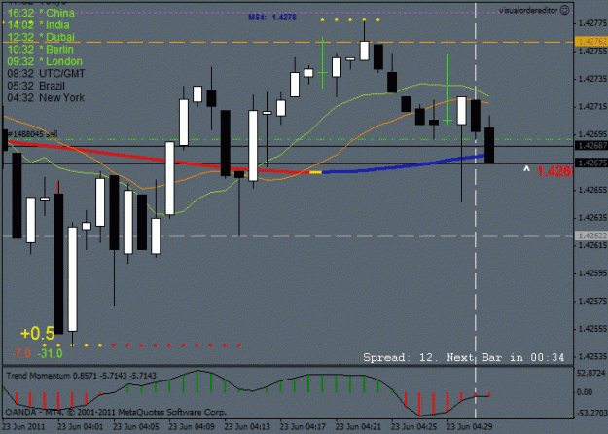Click the 1.42687 bid price tag
The height and width of the screenshot is (434, 608).
coord(590,146)
